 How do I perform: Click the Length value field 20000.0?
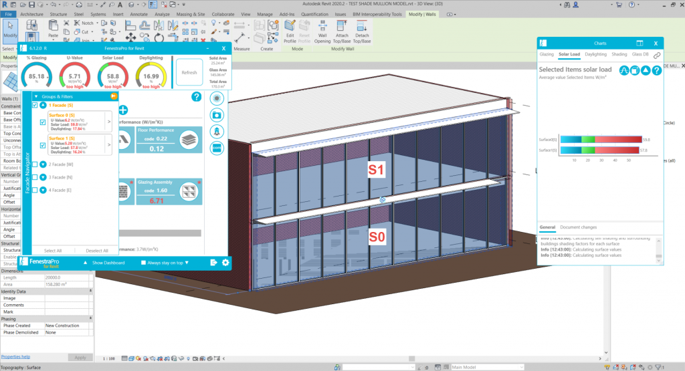point(68,277)
